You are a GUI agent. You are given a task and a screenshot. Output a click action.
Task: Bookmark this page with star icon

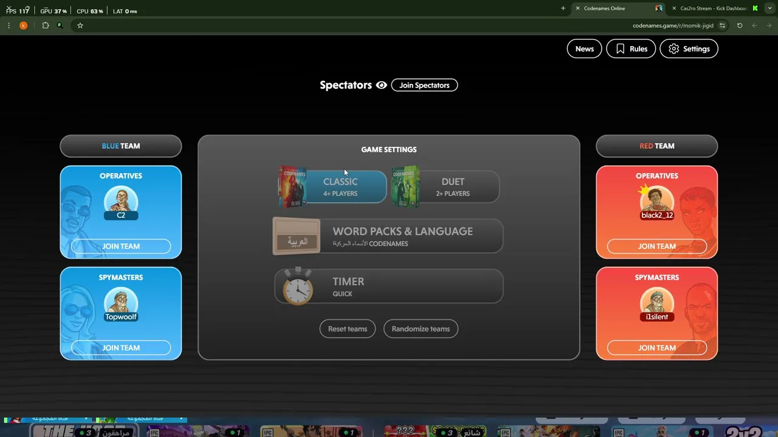pyautogui.click(x=80, y=25)
